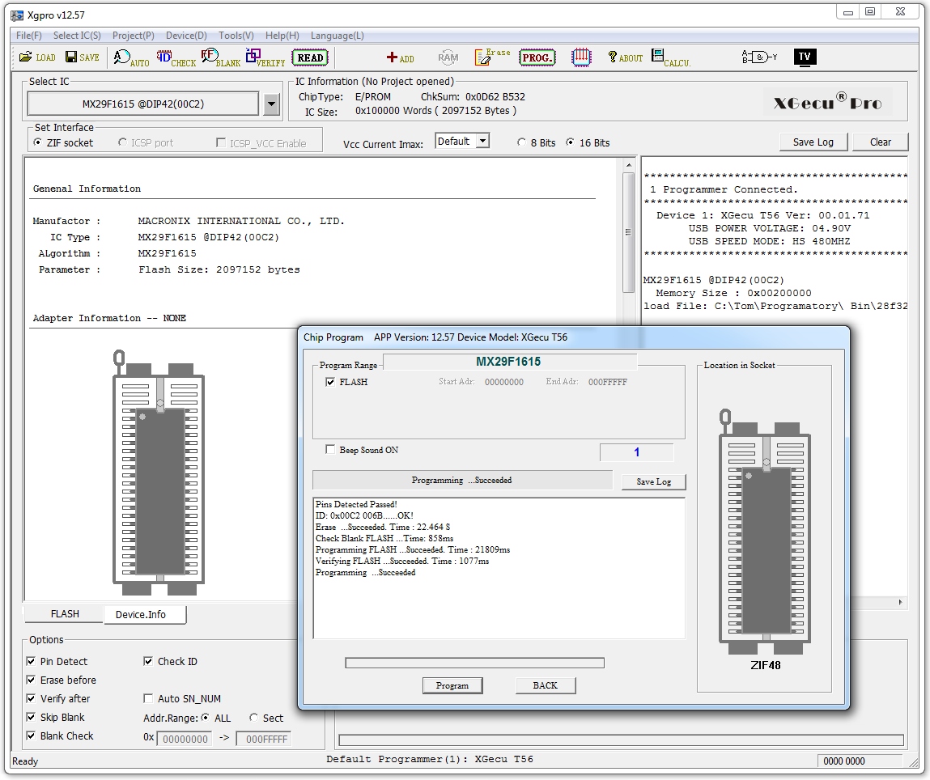Click the PROG. toolbar icon

tap(537, 57)
